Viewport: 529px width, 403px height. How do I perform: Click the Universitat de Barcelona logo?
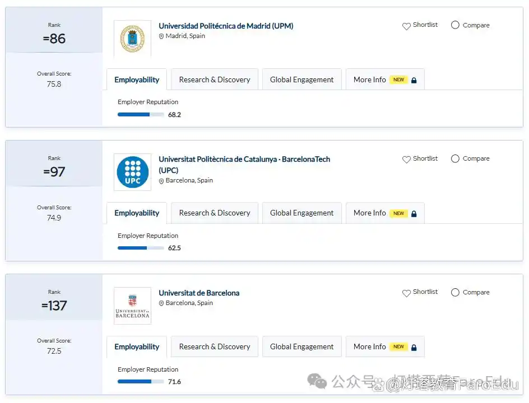point(132,306)
